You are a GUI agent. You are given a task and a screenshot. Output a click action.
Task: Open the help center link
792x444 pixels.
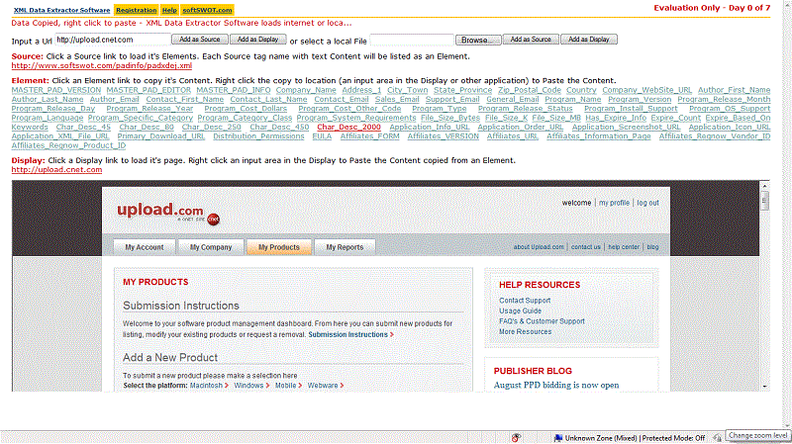coord(624,247)
